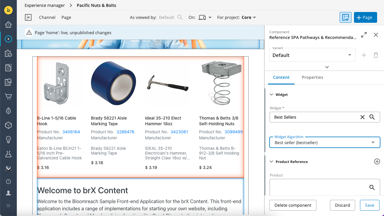Click the Save button

[370, 205]
